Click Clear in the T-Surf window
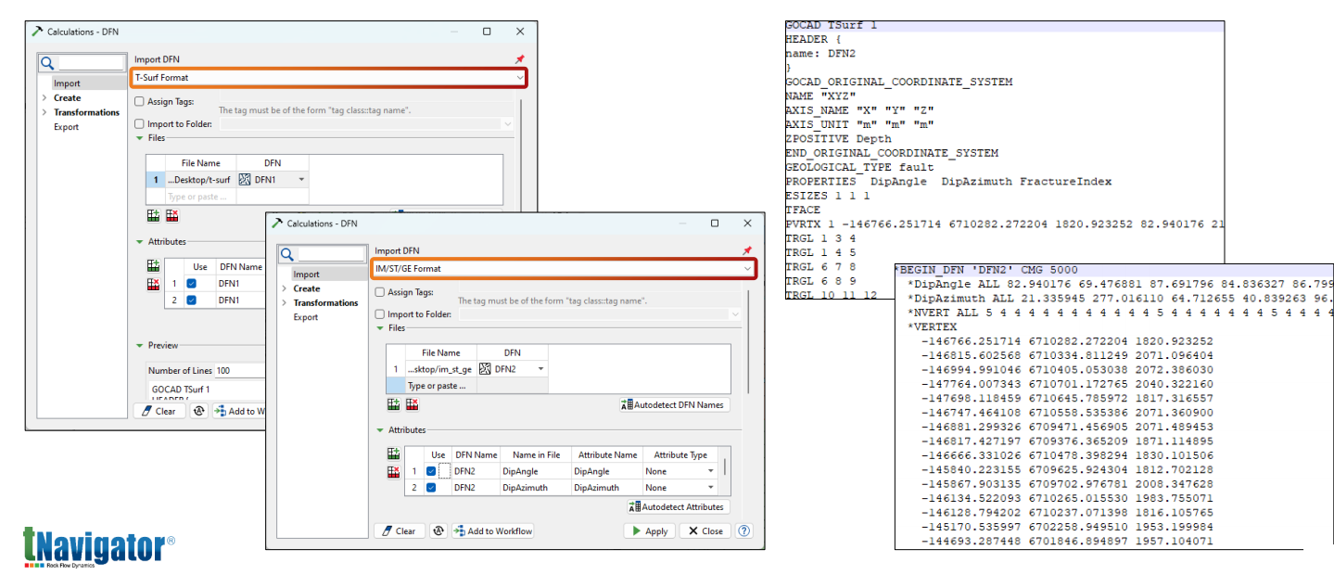1334x575 pixels. [159, 411]
